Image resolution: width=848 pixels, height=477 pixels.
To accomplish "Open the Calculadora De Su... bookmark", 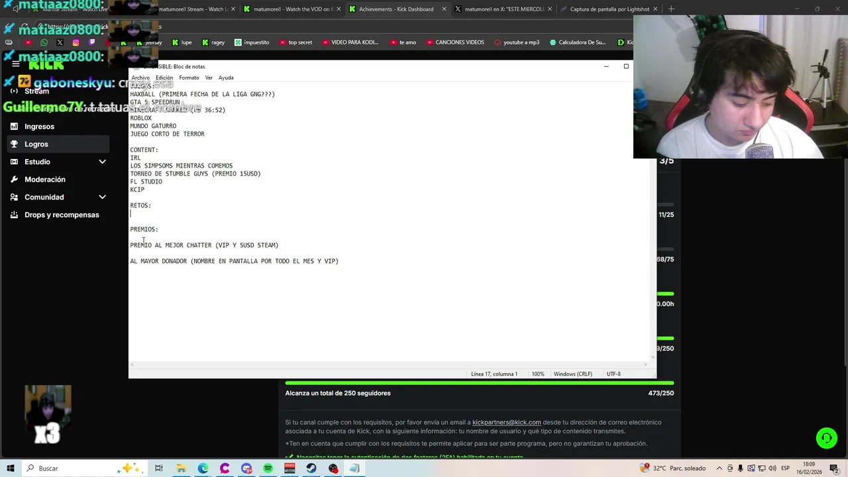I will [x=578, y=42].
